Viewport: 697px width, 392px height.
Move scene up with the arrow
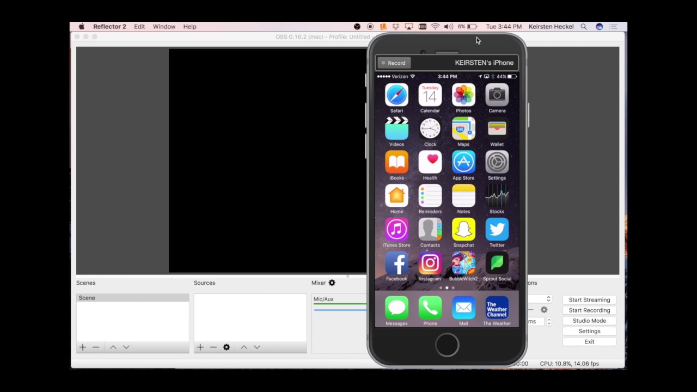coord(113,347)
